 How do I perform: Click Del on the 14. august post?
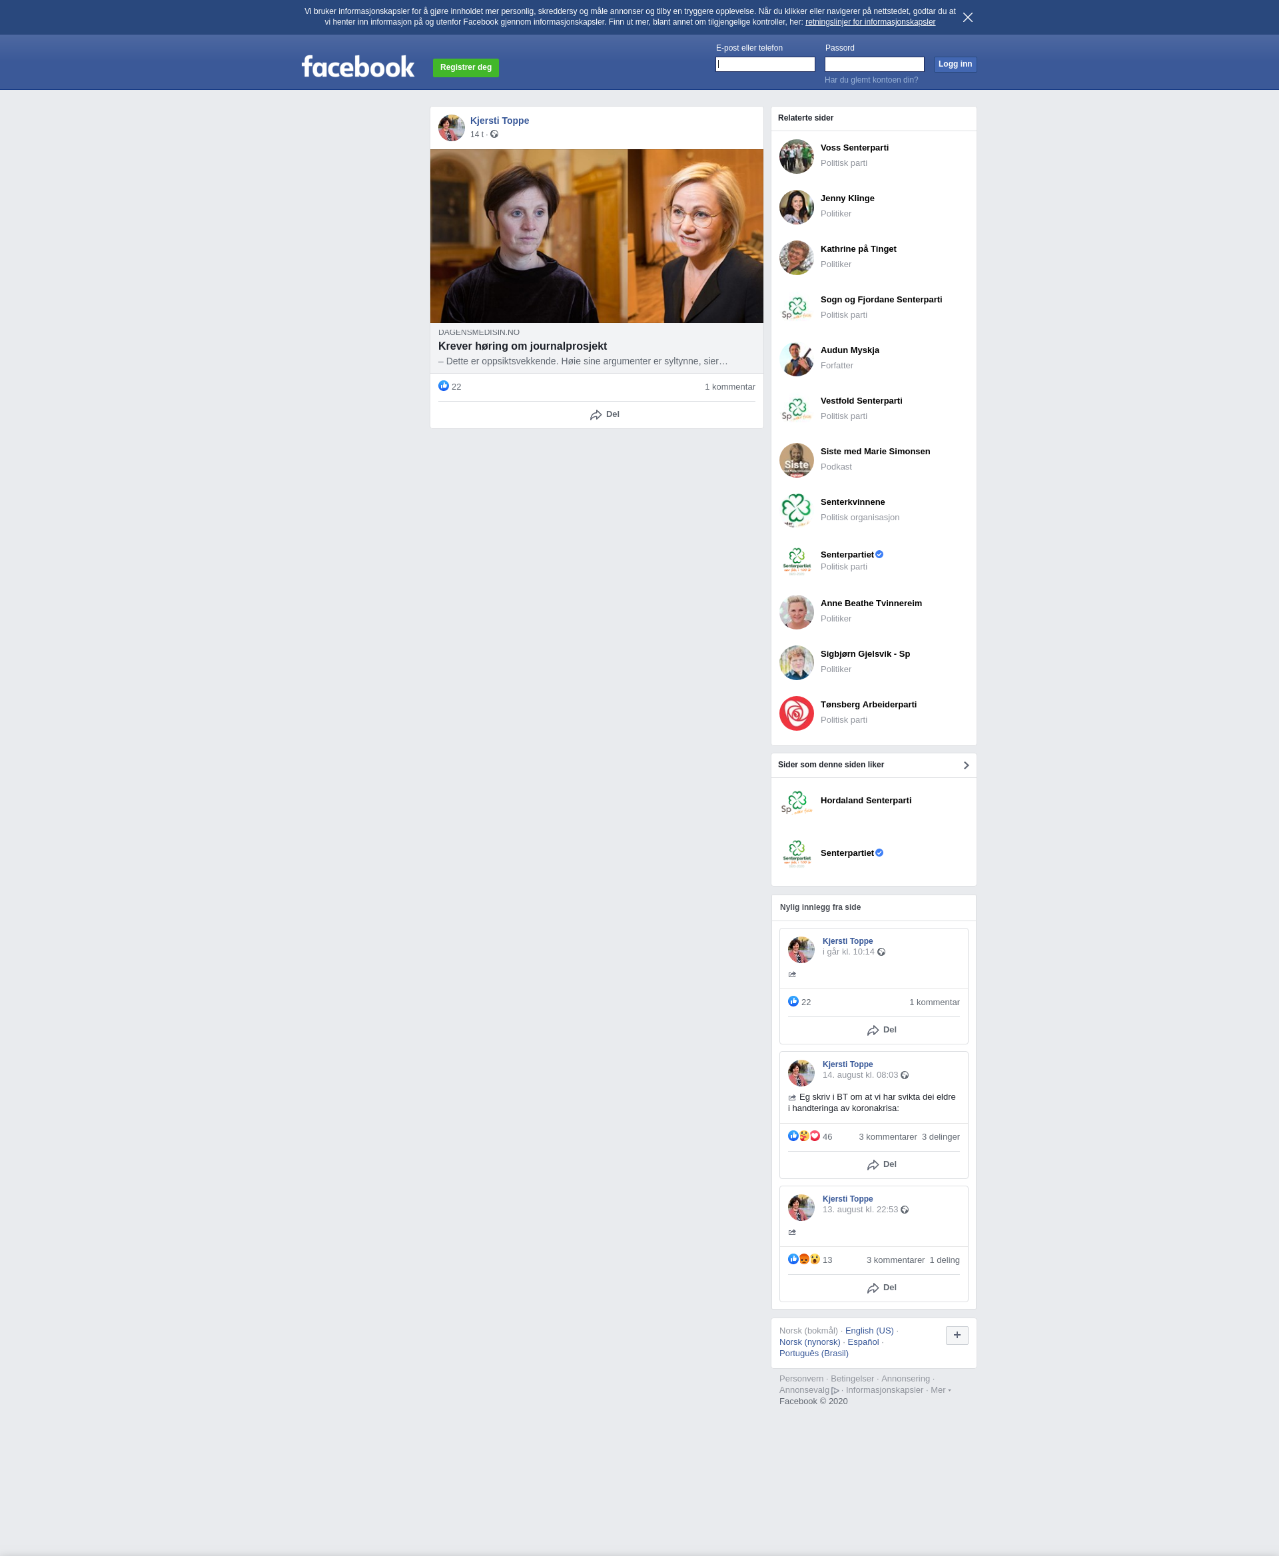point(881,1165)
